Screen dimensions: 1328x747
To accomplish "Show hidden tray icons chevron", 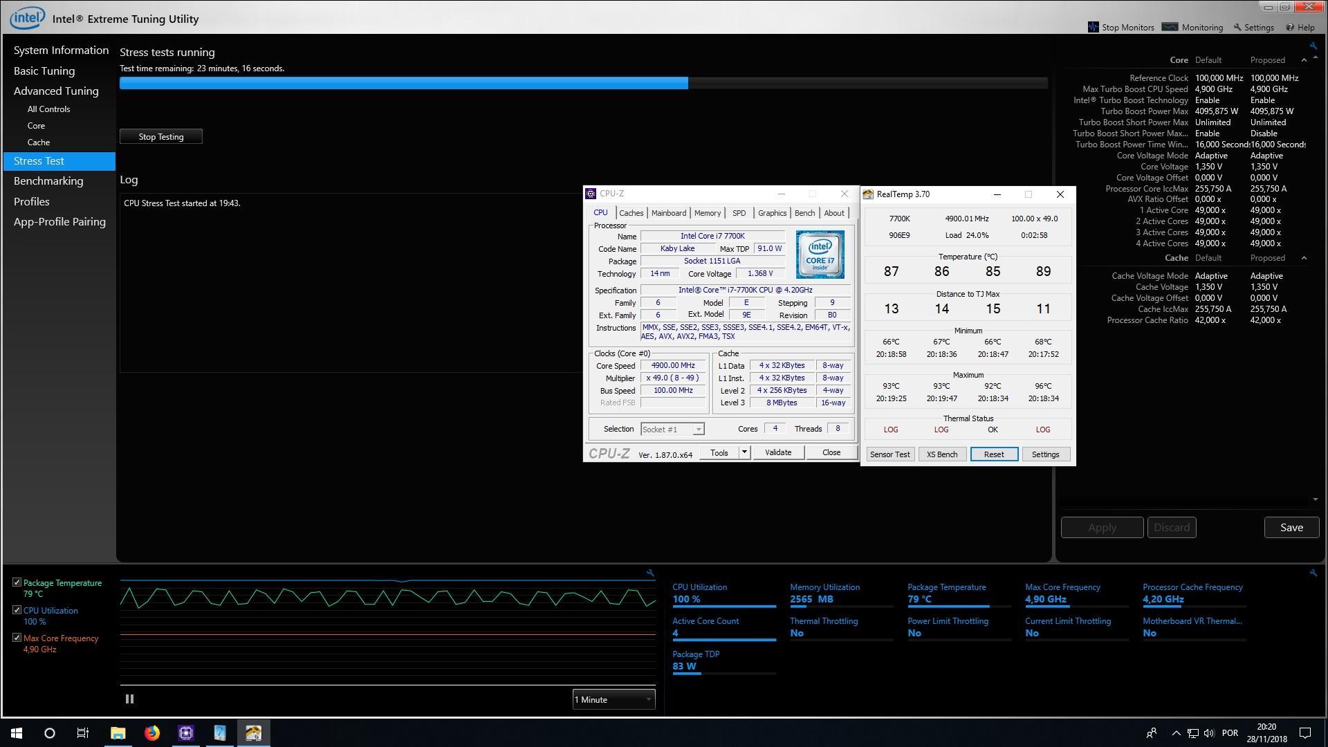I will [1176, 733].
